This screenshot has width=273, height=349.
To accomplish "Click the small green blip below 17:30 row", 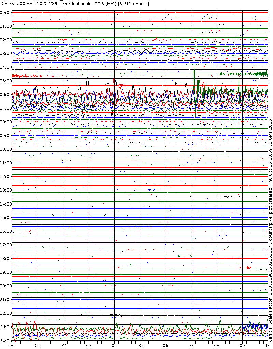I will 179,255.
